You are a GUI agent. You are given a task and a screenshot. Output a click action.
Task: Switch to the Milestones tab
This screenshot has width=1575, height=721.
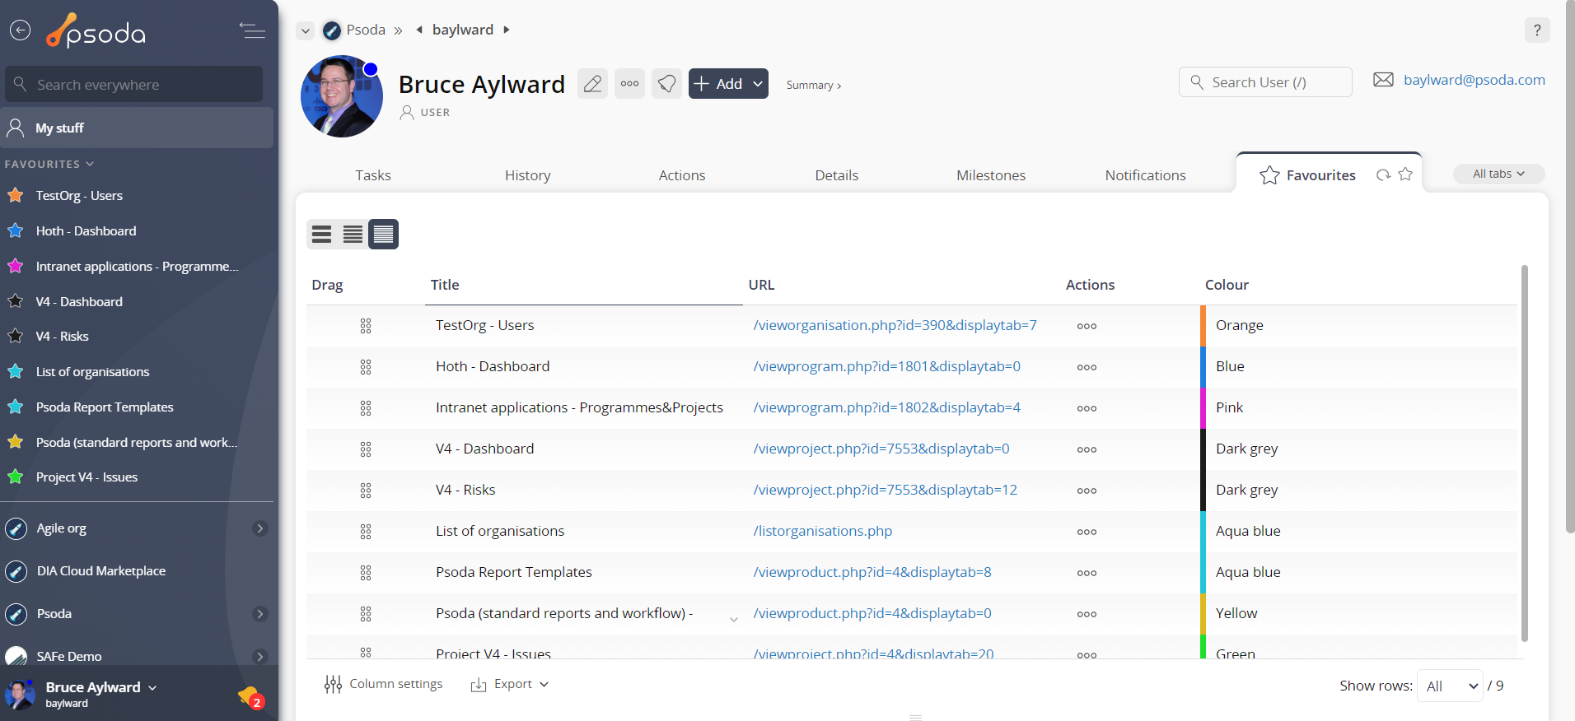pos(991,175)
